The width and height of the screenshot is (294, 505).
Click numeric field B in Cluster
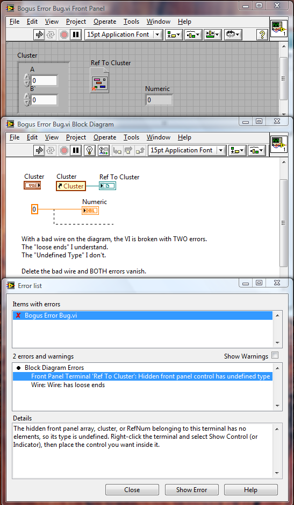[x=44, y=100]
